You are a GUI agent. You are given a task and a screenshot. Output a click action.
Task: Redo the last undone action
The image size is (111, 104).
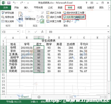pos(22,3)
